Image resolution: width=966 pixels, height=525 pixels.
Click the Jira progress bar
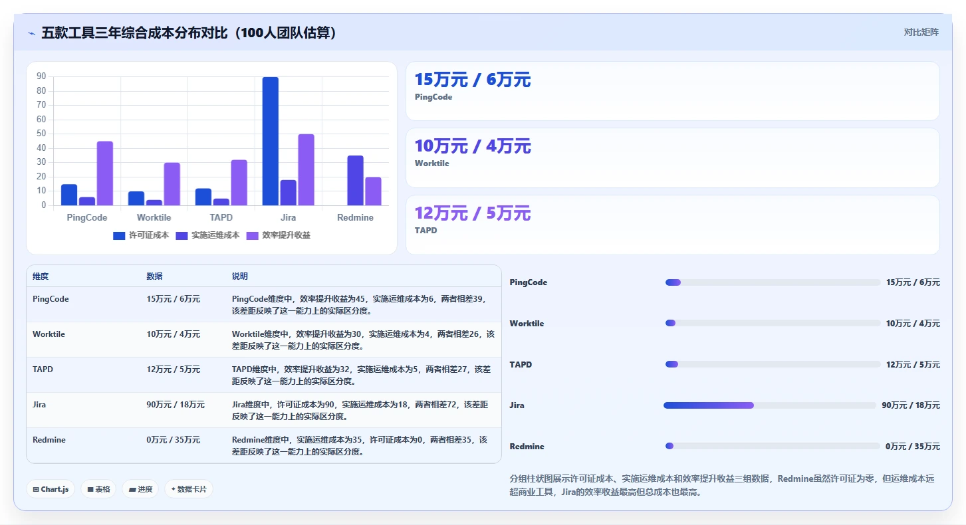pyautogui.click(x=770, y=405)
